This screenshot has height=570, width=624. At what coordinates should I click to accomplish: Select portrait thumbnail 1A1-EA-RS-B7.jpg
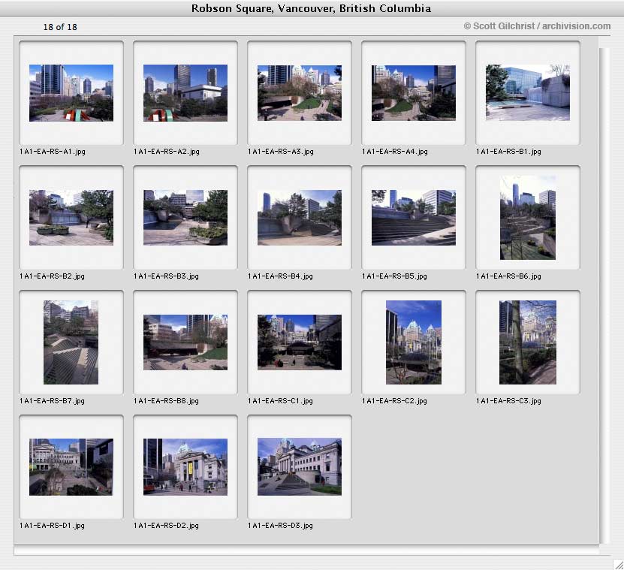[71, 342]
